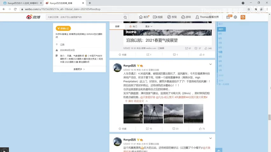Click browser back arrow
271x152 pixels.
click(x=4, y=9)
